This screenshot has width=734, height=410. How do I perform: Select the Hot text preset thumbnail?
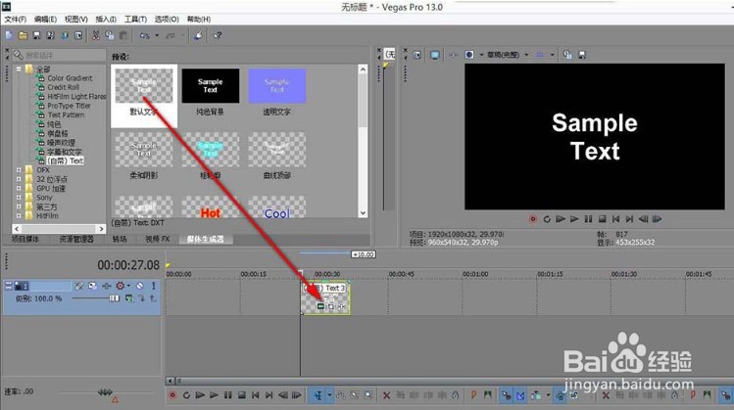[x=210, y=208]
